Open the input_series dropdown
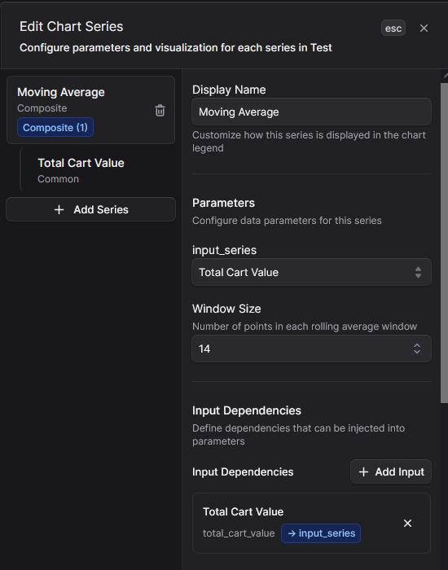Screen dimensions: 448x570 (x=312, y=272)
